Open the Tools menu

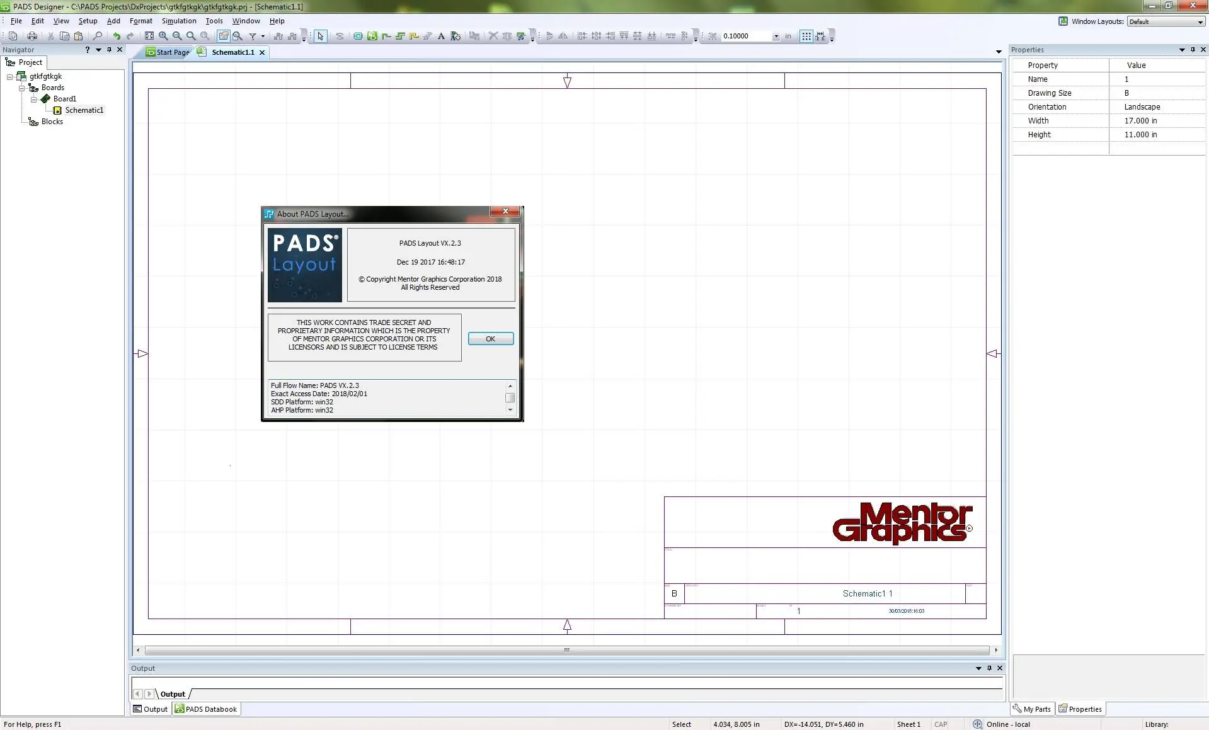click(214, 21)
